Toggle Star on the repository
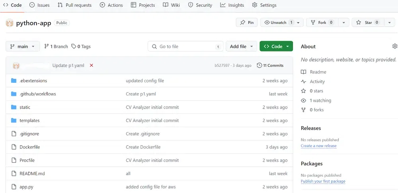Image resolution: width=398 pixels, height=193 pixels. click(368, 23)
